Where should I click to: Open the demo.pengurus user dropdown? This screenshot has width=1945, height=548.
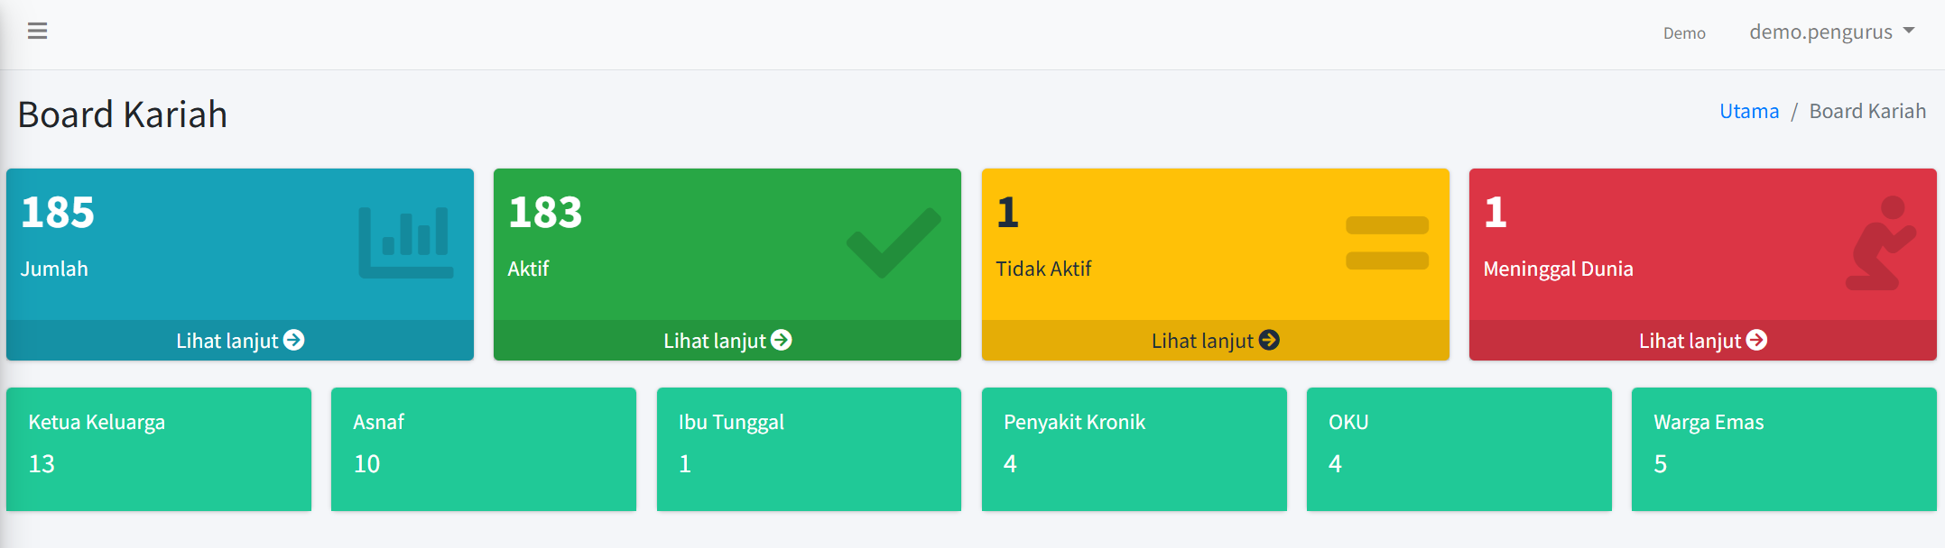pyautogui.click(x=1831, y=32)
